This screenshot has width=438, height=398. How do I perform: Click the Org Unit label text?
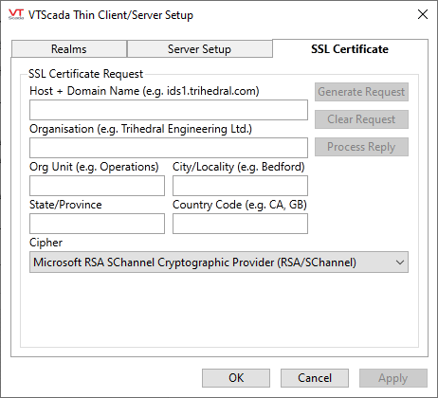pyautogui.click(x=94, y=167)
